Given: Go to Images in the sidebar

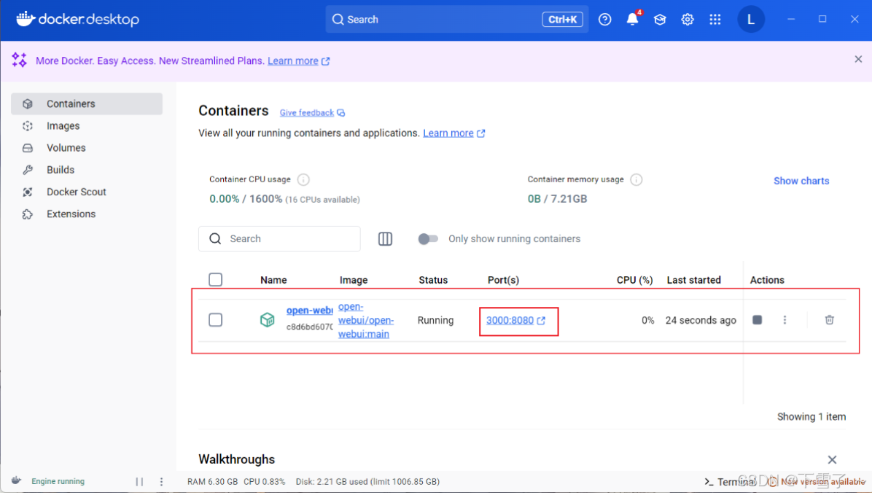Looking at the screenshot, I should point(87,126).
